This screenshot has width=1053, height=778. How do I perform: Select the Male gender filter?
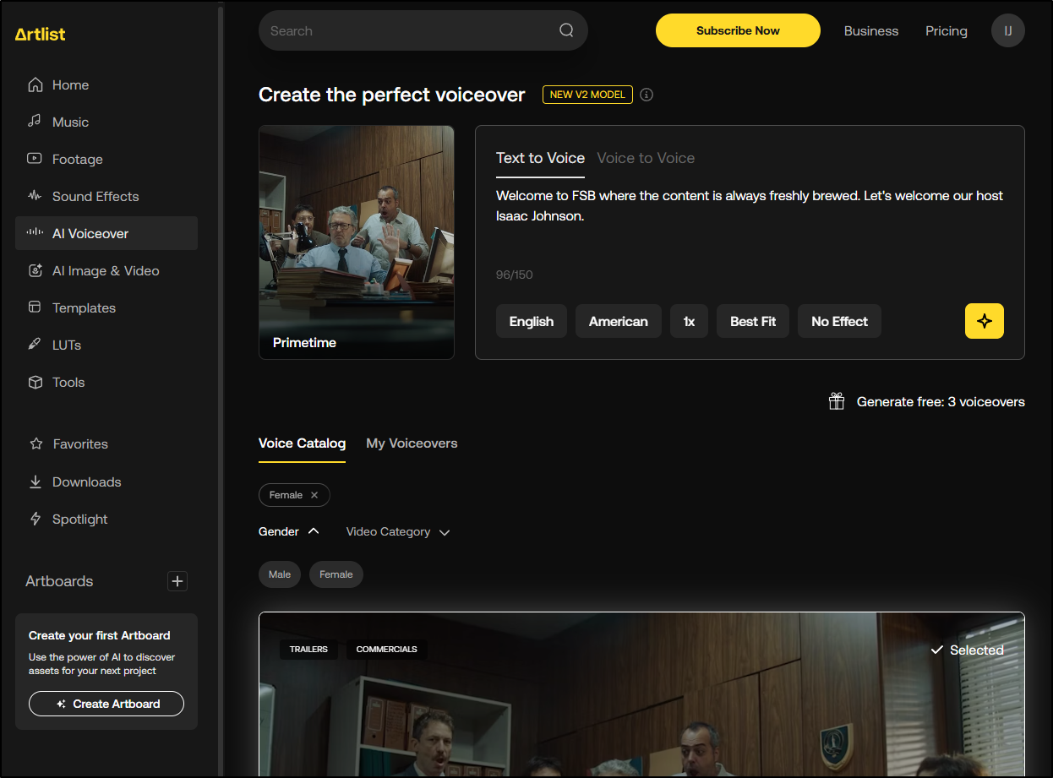280,574
